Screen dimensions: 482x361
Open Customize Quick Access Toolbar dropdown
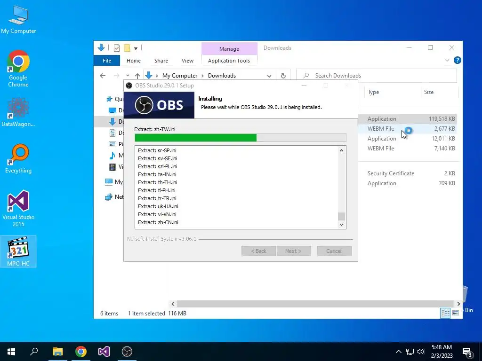coord(136,48)
